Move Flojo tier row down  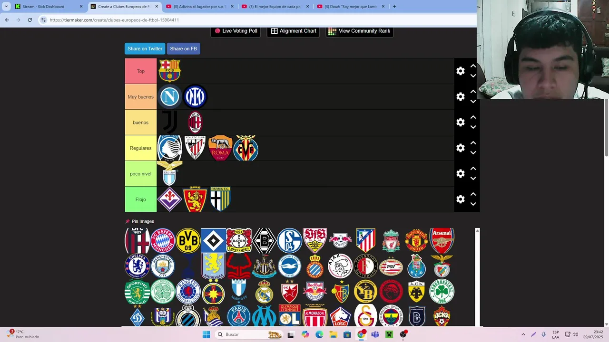click(473, 204)
